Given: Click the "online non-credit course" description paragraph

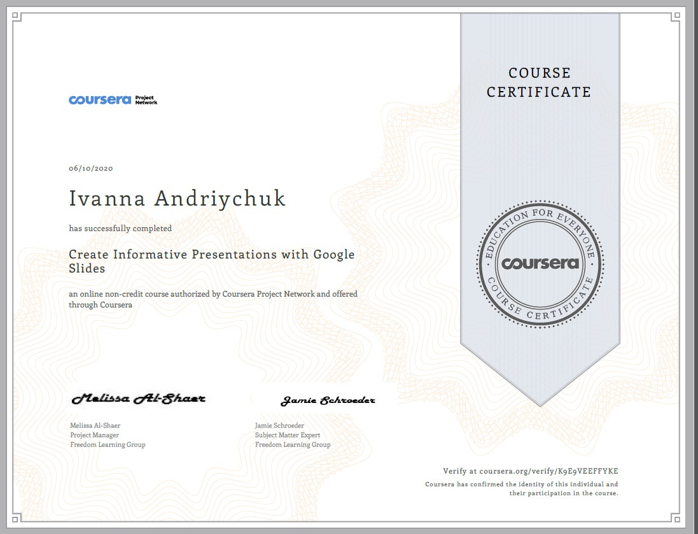Looking at the screenshot, I should coord(213,299).
